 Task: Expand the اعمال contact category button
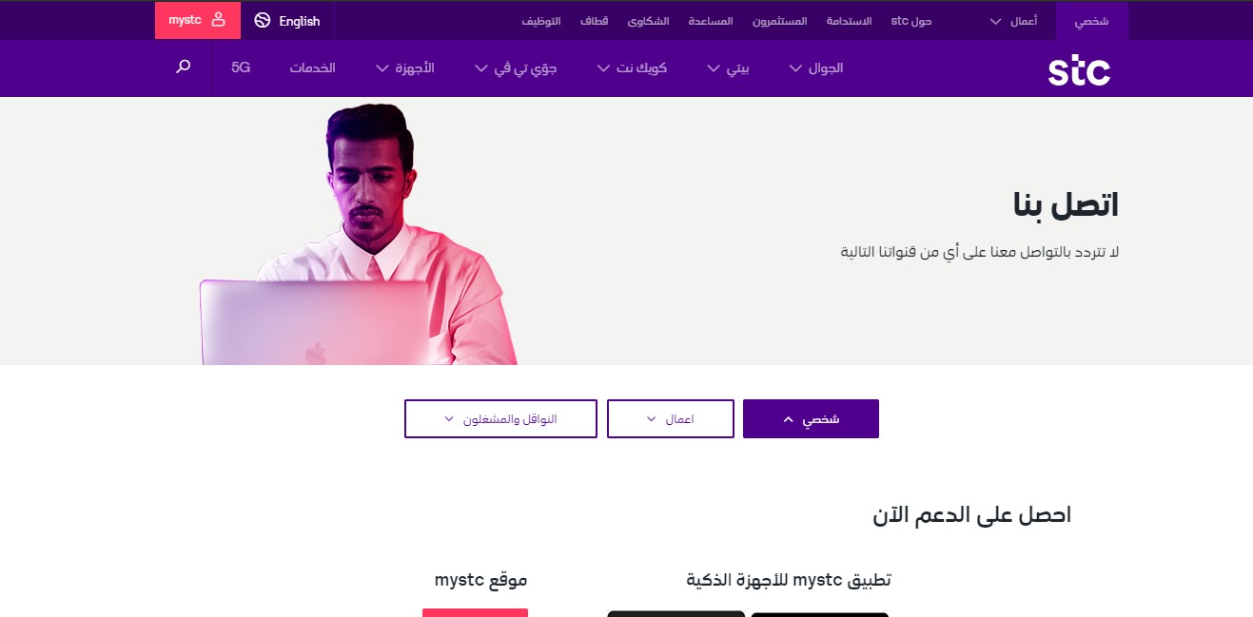pyautogui.click(x=671, y=419)
